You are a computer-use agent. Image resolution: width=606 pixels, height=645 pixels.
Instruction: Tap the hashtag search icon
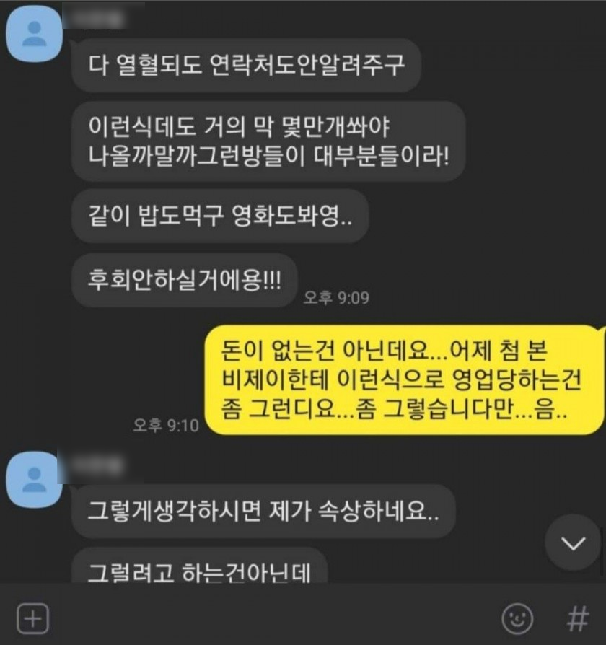(578, 618)
